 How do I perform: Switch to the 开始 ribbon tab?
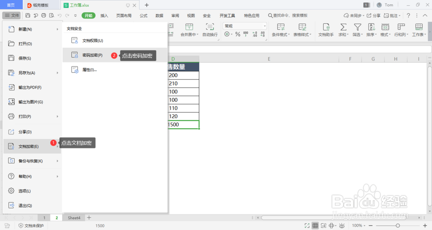pyautogui.click(x=89, y=16)
